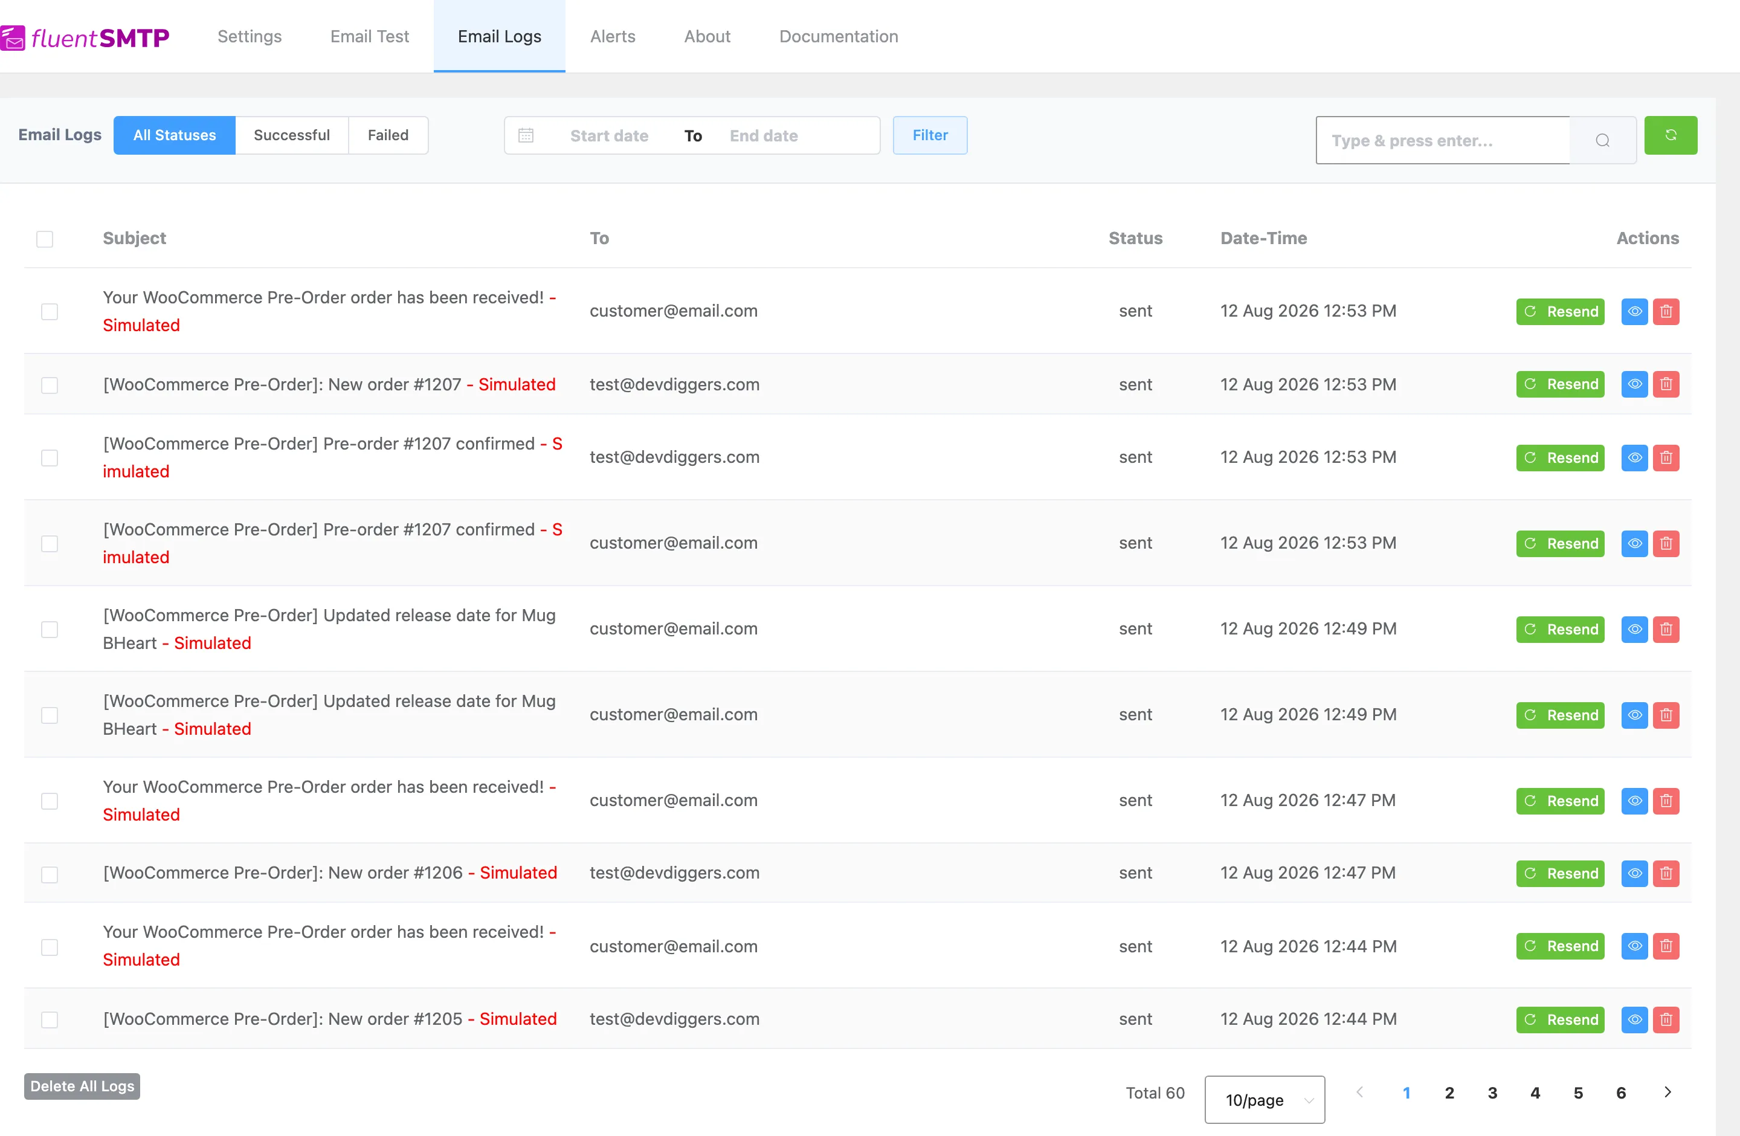This screenshot has width=1740, height=1136.
Task: Click the Filter button
Action: (x=930, y=135)
